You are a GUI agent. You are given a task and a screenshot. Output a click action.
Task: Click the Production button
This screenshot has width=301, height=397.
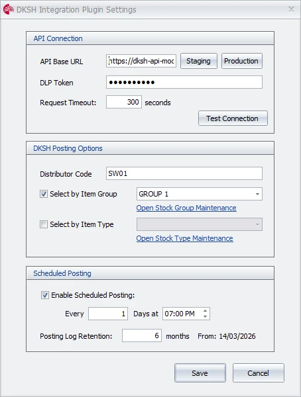[x=241, y=61]
